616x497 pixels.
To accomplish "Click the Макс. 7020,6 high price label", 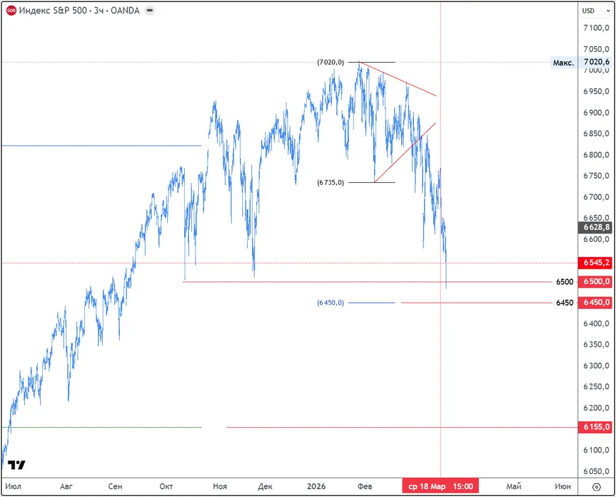I will (581, 62).
